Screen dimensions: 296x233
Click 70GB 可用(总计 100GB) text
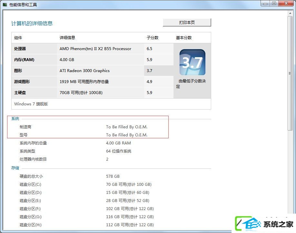pos(81,92)
